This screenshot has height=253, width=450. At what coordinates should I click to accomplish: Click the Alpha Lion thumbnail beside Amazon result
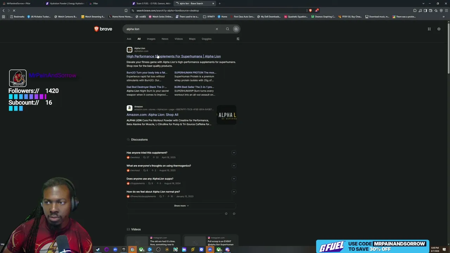pos(227,115)
